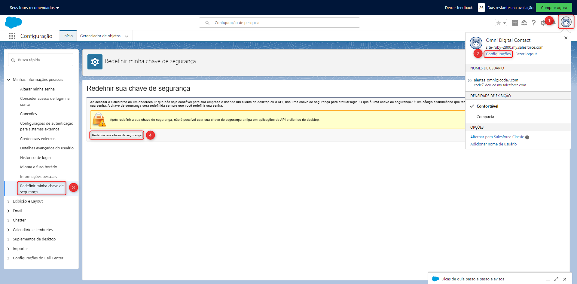Click the Fazer logout link

[526, 54]
